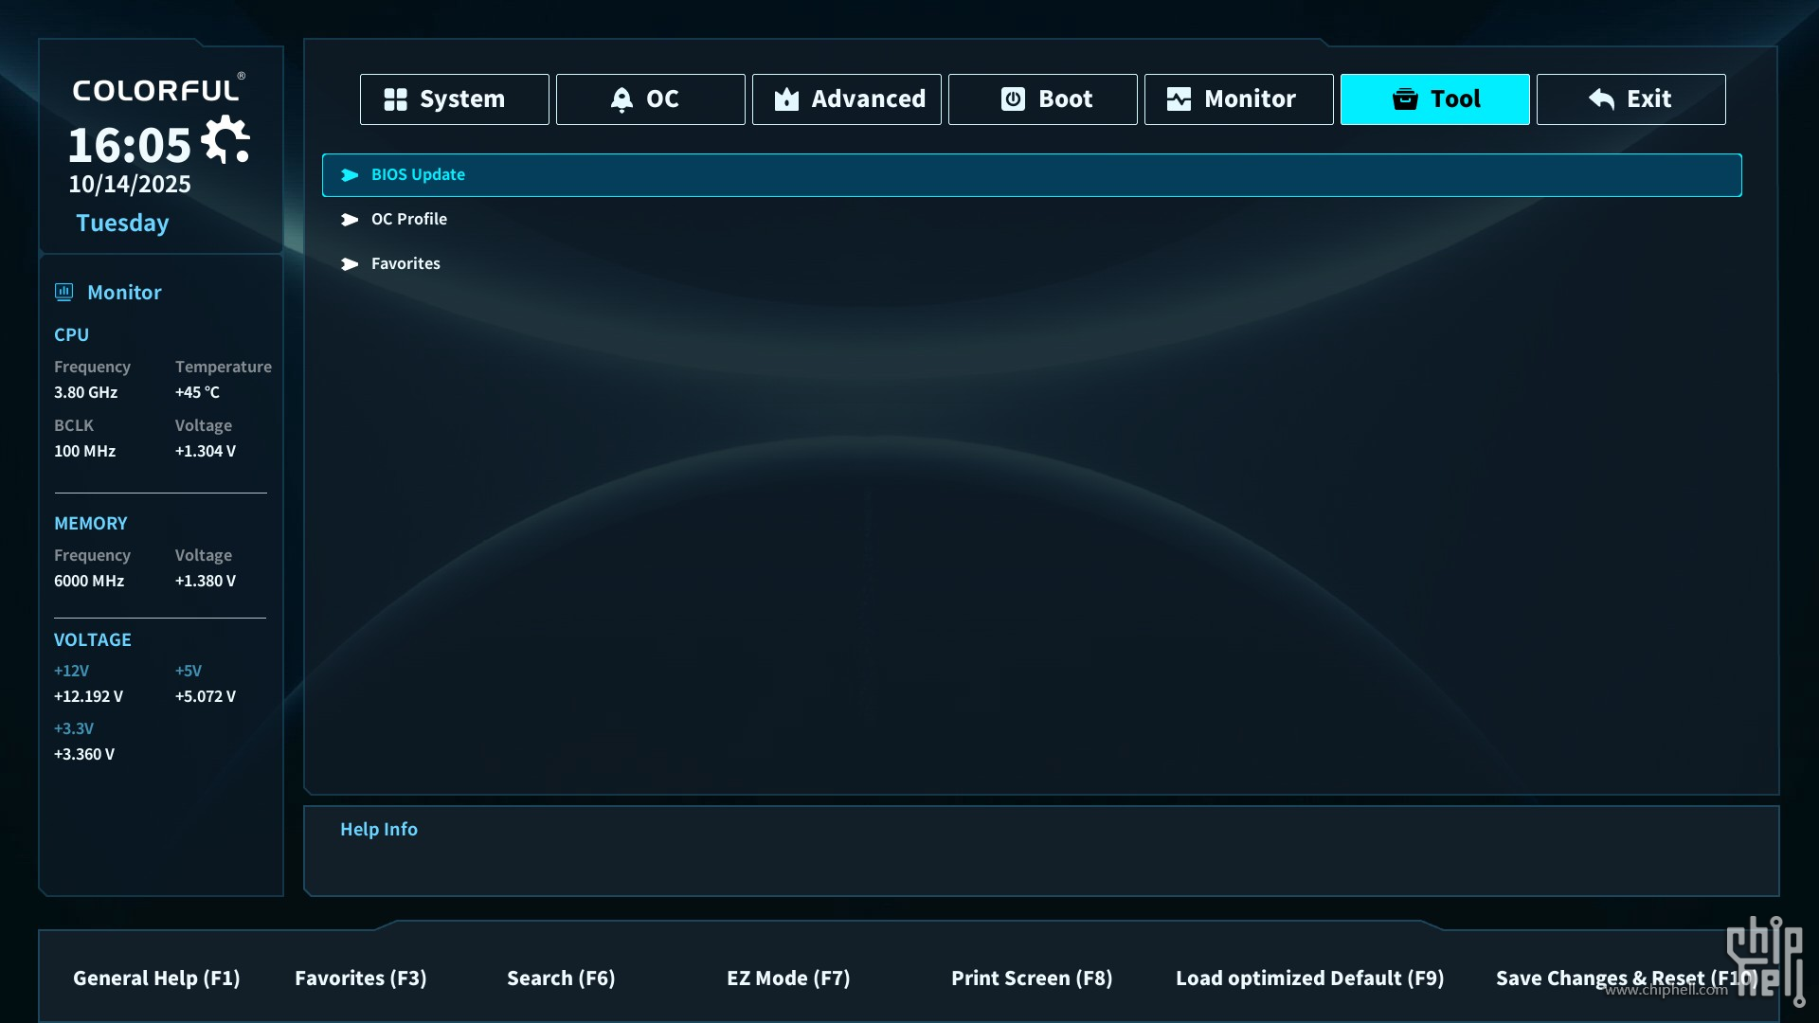The image size is (1819, 1023).
Task: Click the gear icon beside the clock
Action: tap(226, 140)
